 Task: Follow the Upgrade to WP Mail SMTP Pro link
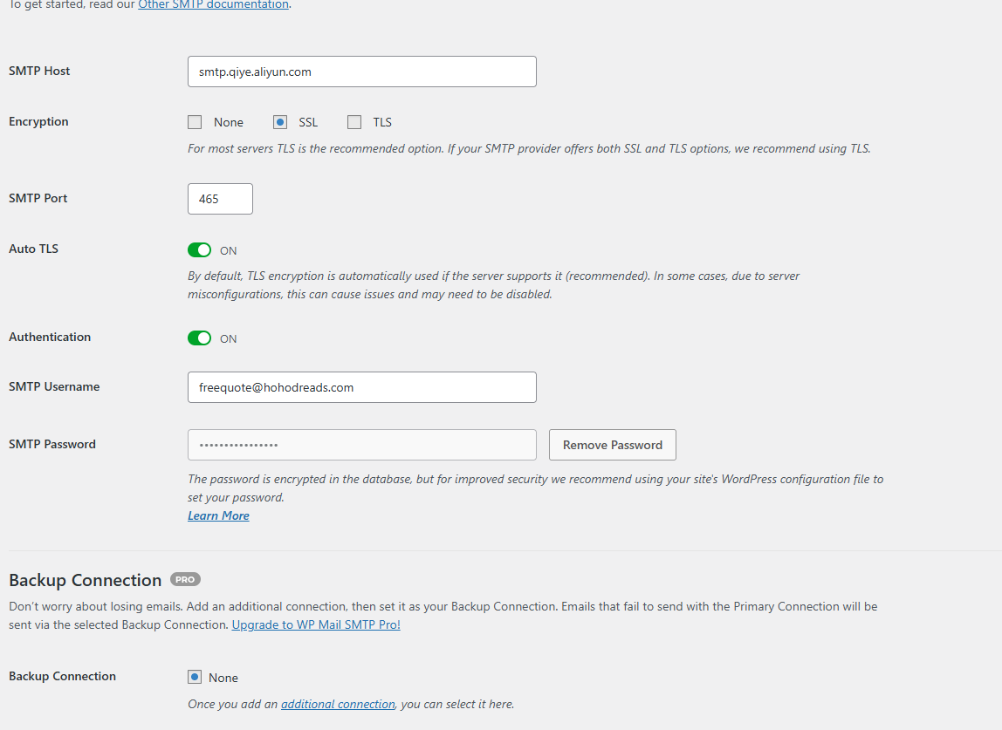click(x=316, y=624)
